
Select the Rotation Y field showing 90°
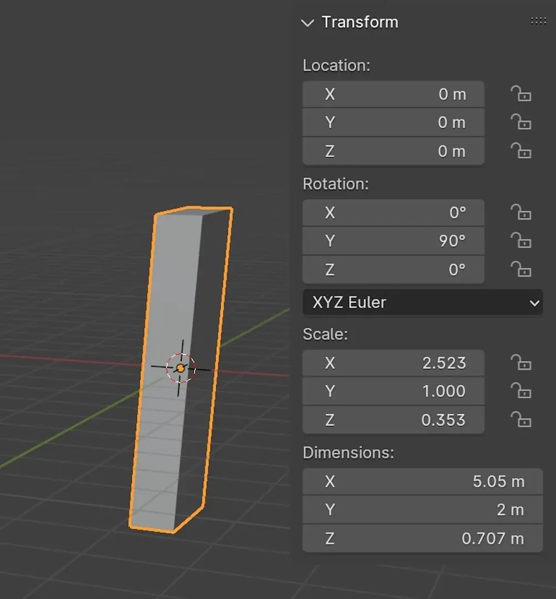(x=393, y=241)
